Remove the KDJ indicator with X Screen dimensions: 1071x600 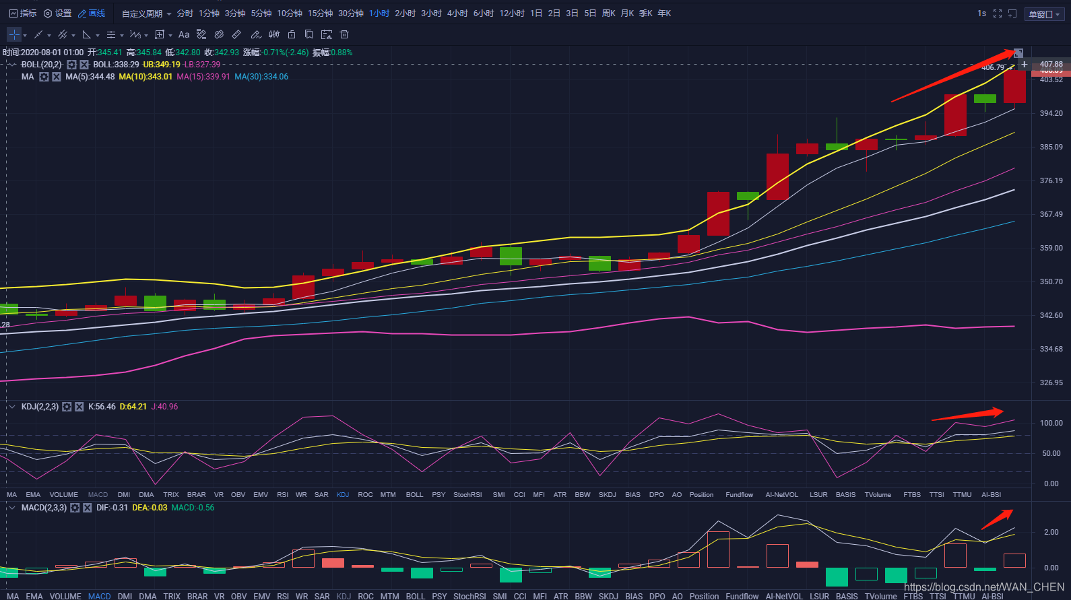(79, 407)
